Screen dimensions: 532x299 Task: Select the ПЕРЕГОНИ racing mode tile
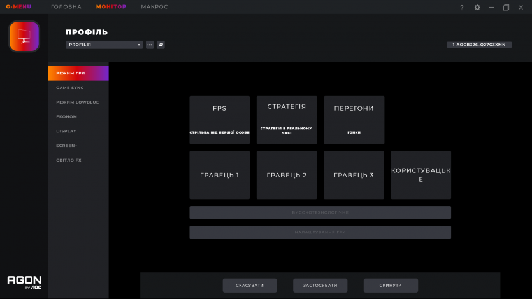click(x=354, y=120)
